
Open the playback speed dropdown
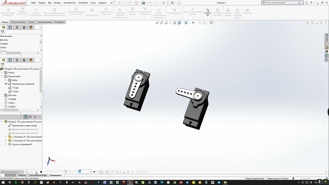coord(90,172)
